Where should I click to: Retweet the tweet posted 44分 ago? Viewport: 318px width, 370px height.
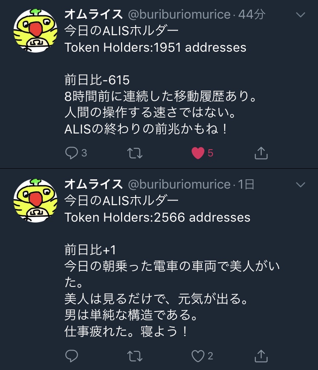click(135, 153)
